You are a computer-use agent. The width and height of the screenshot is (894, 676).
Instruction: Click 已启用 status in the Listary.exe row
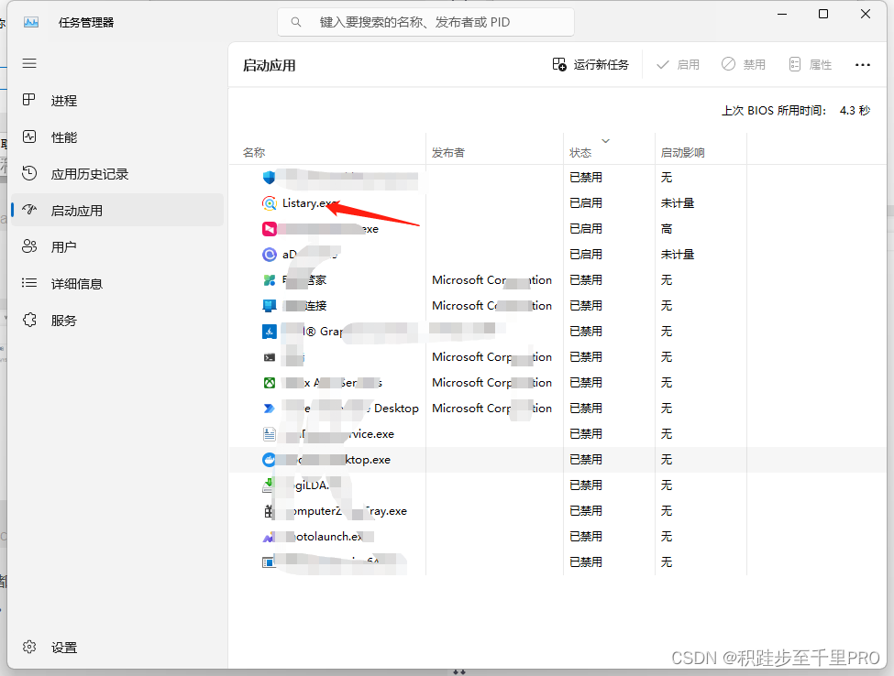point(586,202)
